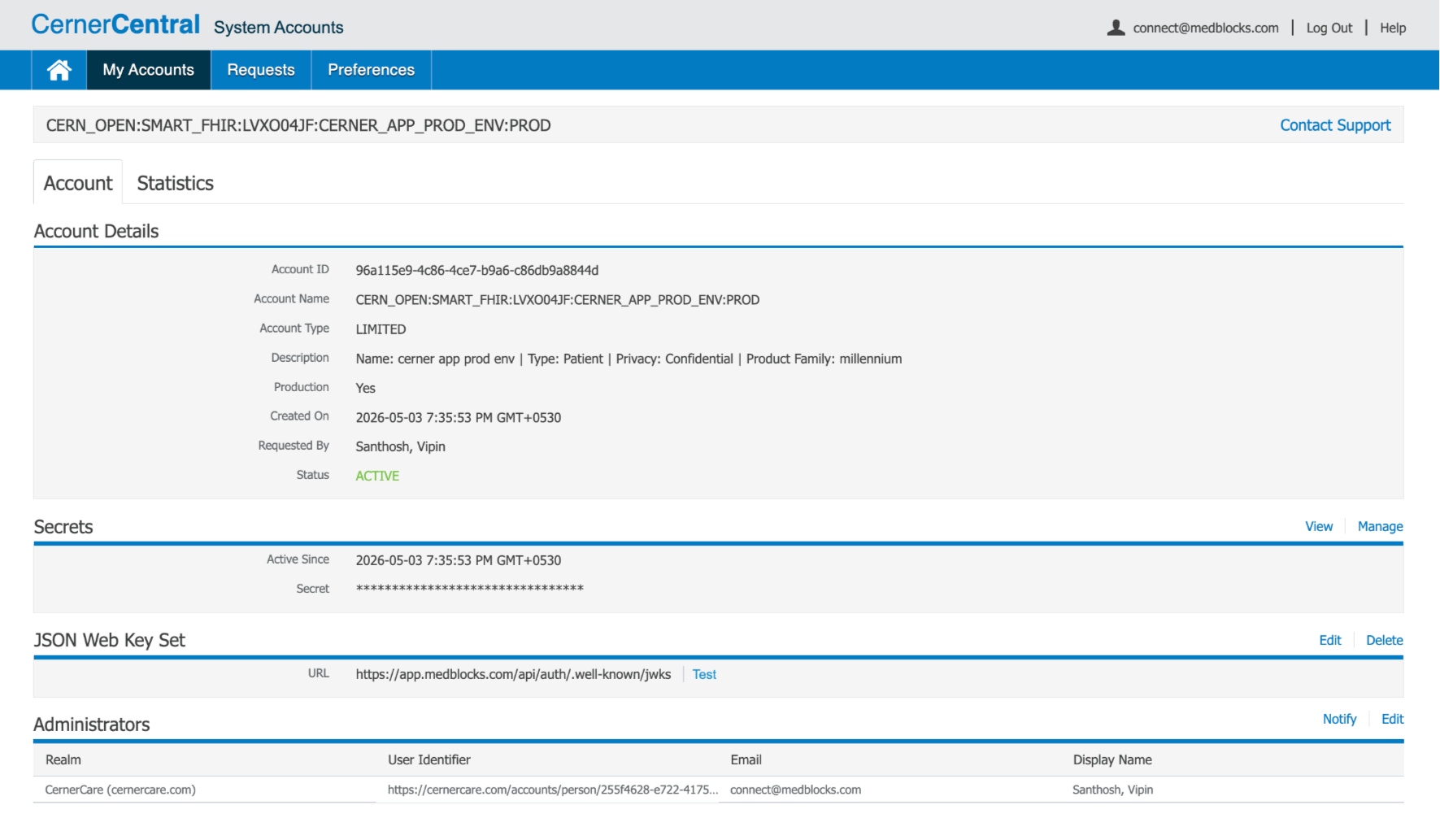
Task: Select the Account ID value
Action: 477,270
